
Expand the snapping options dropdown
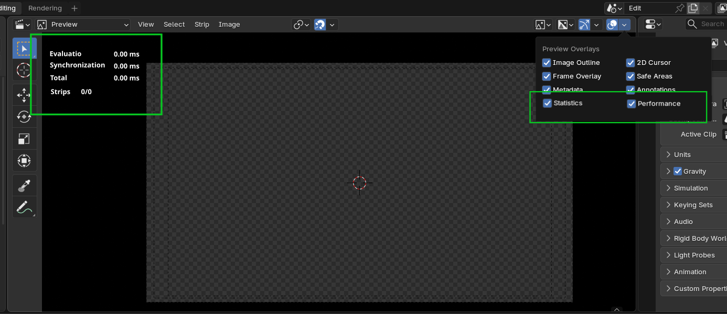tap(332, 25)
